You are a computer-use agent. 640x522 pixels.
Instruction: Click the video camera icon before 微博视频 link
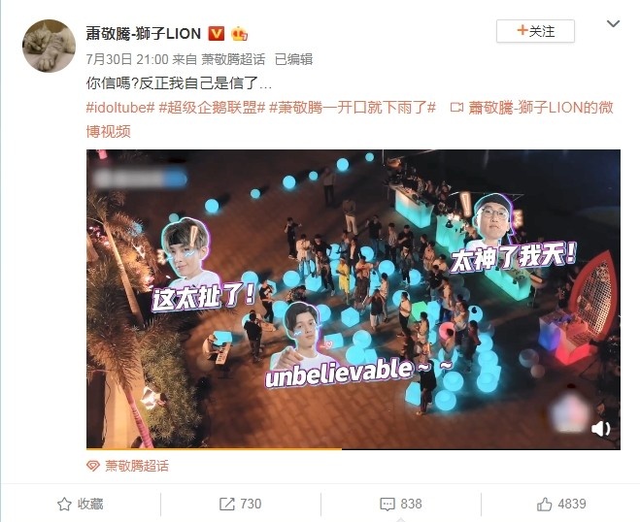click(456, 108)
